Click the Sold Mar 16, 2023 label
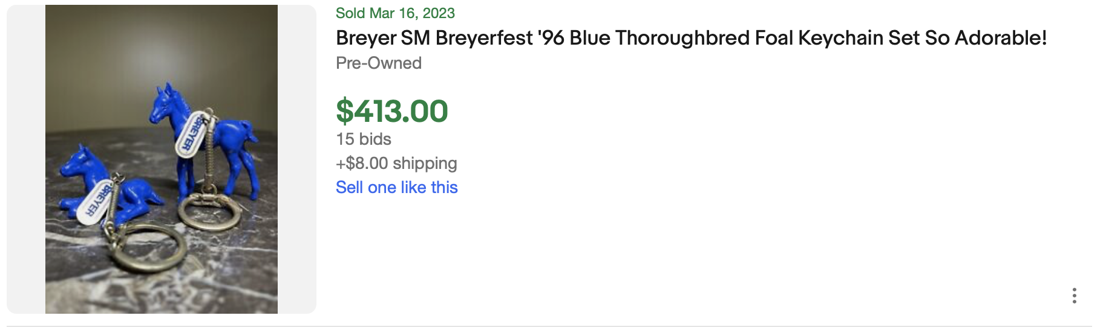 395,13
